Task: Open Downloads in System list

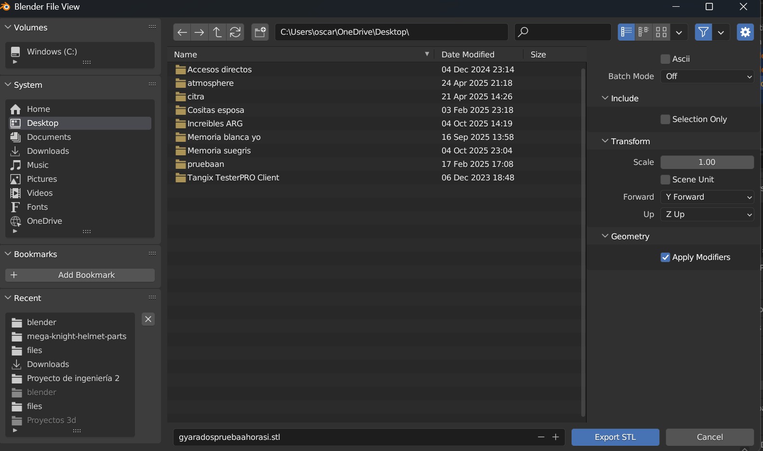Action: coord(80,151)
